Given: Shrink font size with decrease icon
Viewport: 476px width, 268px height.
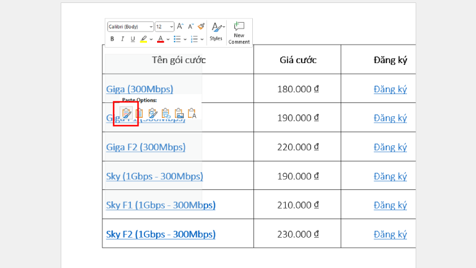Looking at the screenshot, I should click(x=190, y=26).
